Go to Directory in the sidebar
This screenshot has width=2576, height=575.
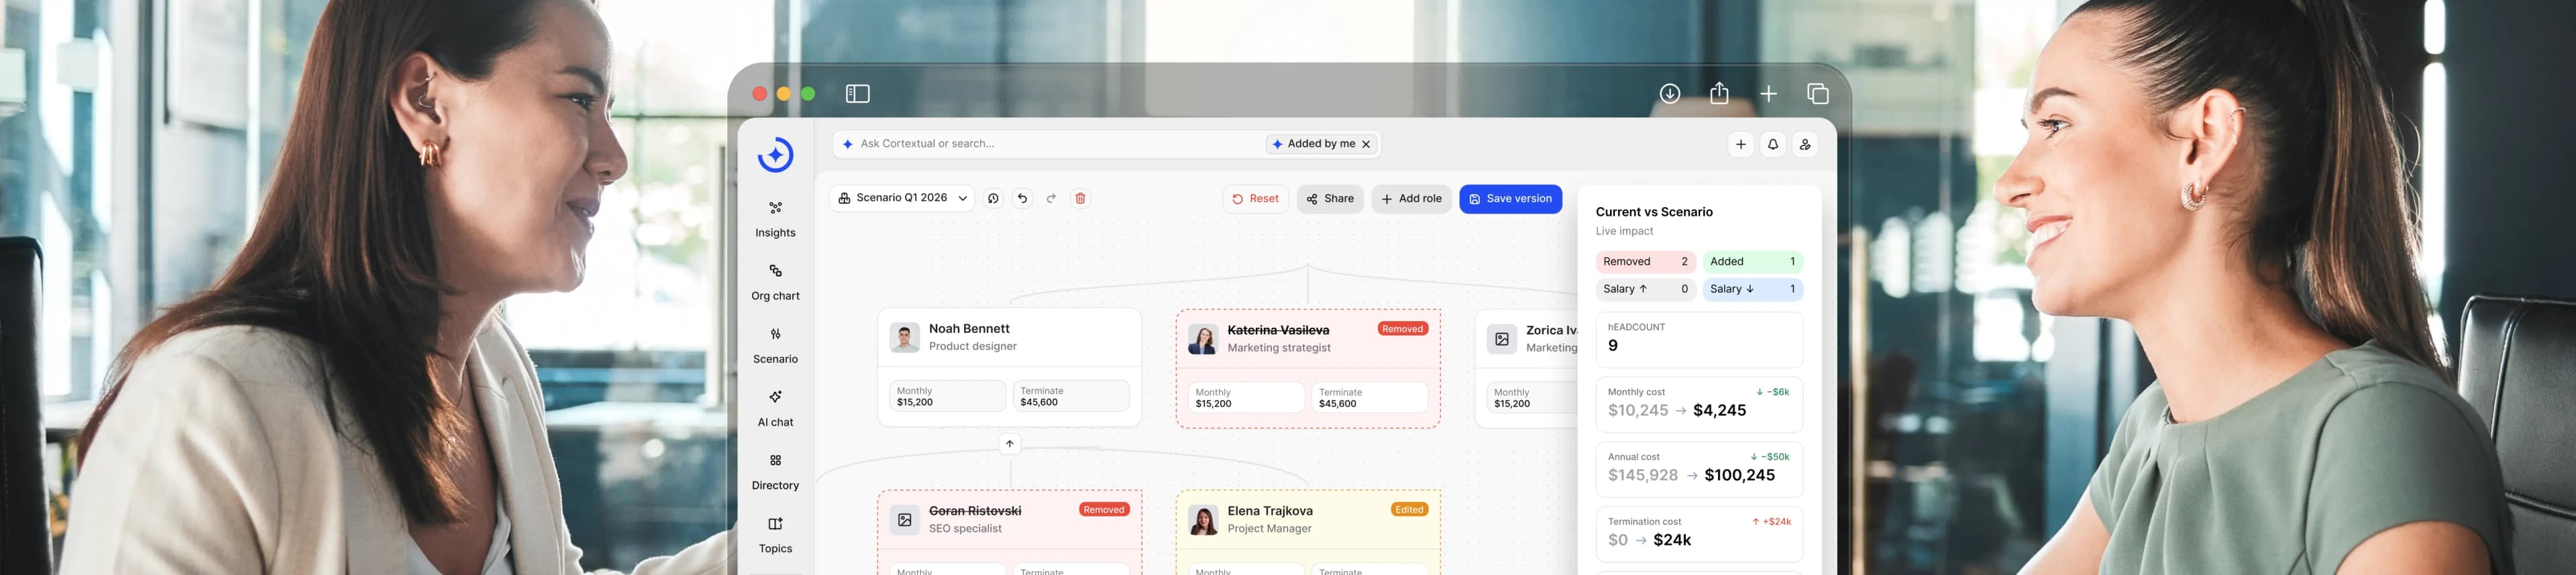[x=775, y=472]
